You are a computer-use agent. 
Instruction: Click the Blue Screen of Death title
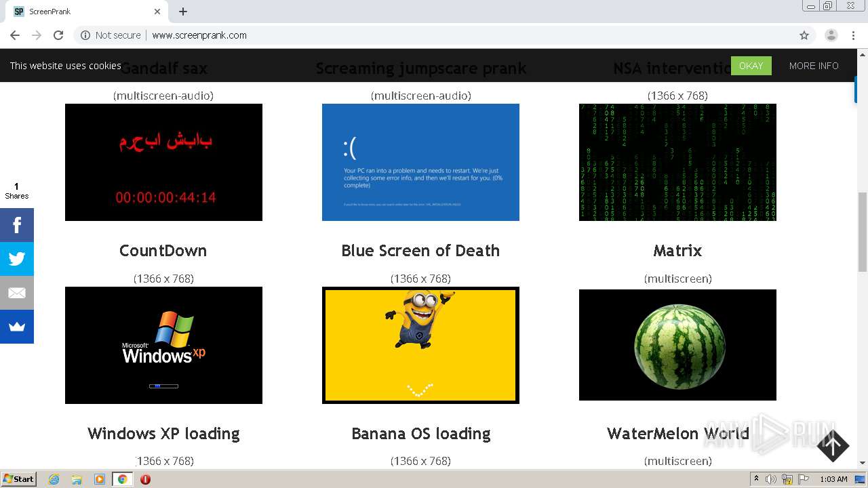click(x=420, y=251)
